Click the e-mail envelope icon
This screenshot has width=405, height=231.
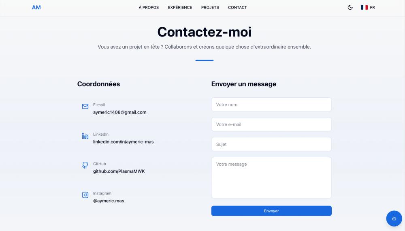(x=85, y=107)
